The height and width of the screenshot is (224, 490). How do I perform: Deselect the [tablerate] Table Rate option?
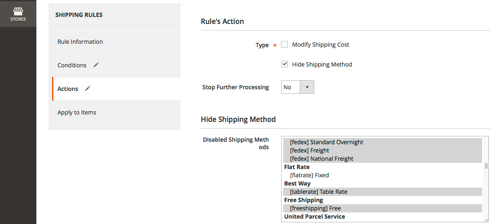318,192
